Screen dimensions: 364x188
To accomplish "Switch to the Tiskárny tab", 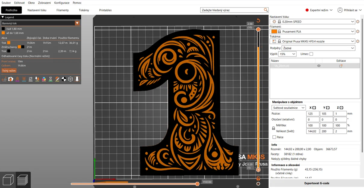I will click(x=84, y=10).
